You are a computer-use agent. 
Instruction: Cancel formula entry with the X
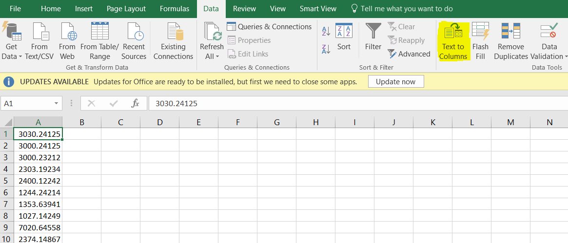point(91,104)
